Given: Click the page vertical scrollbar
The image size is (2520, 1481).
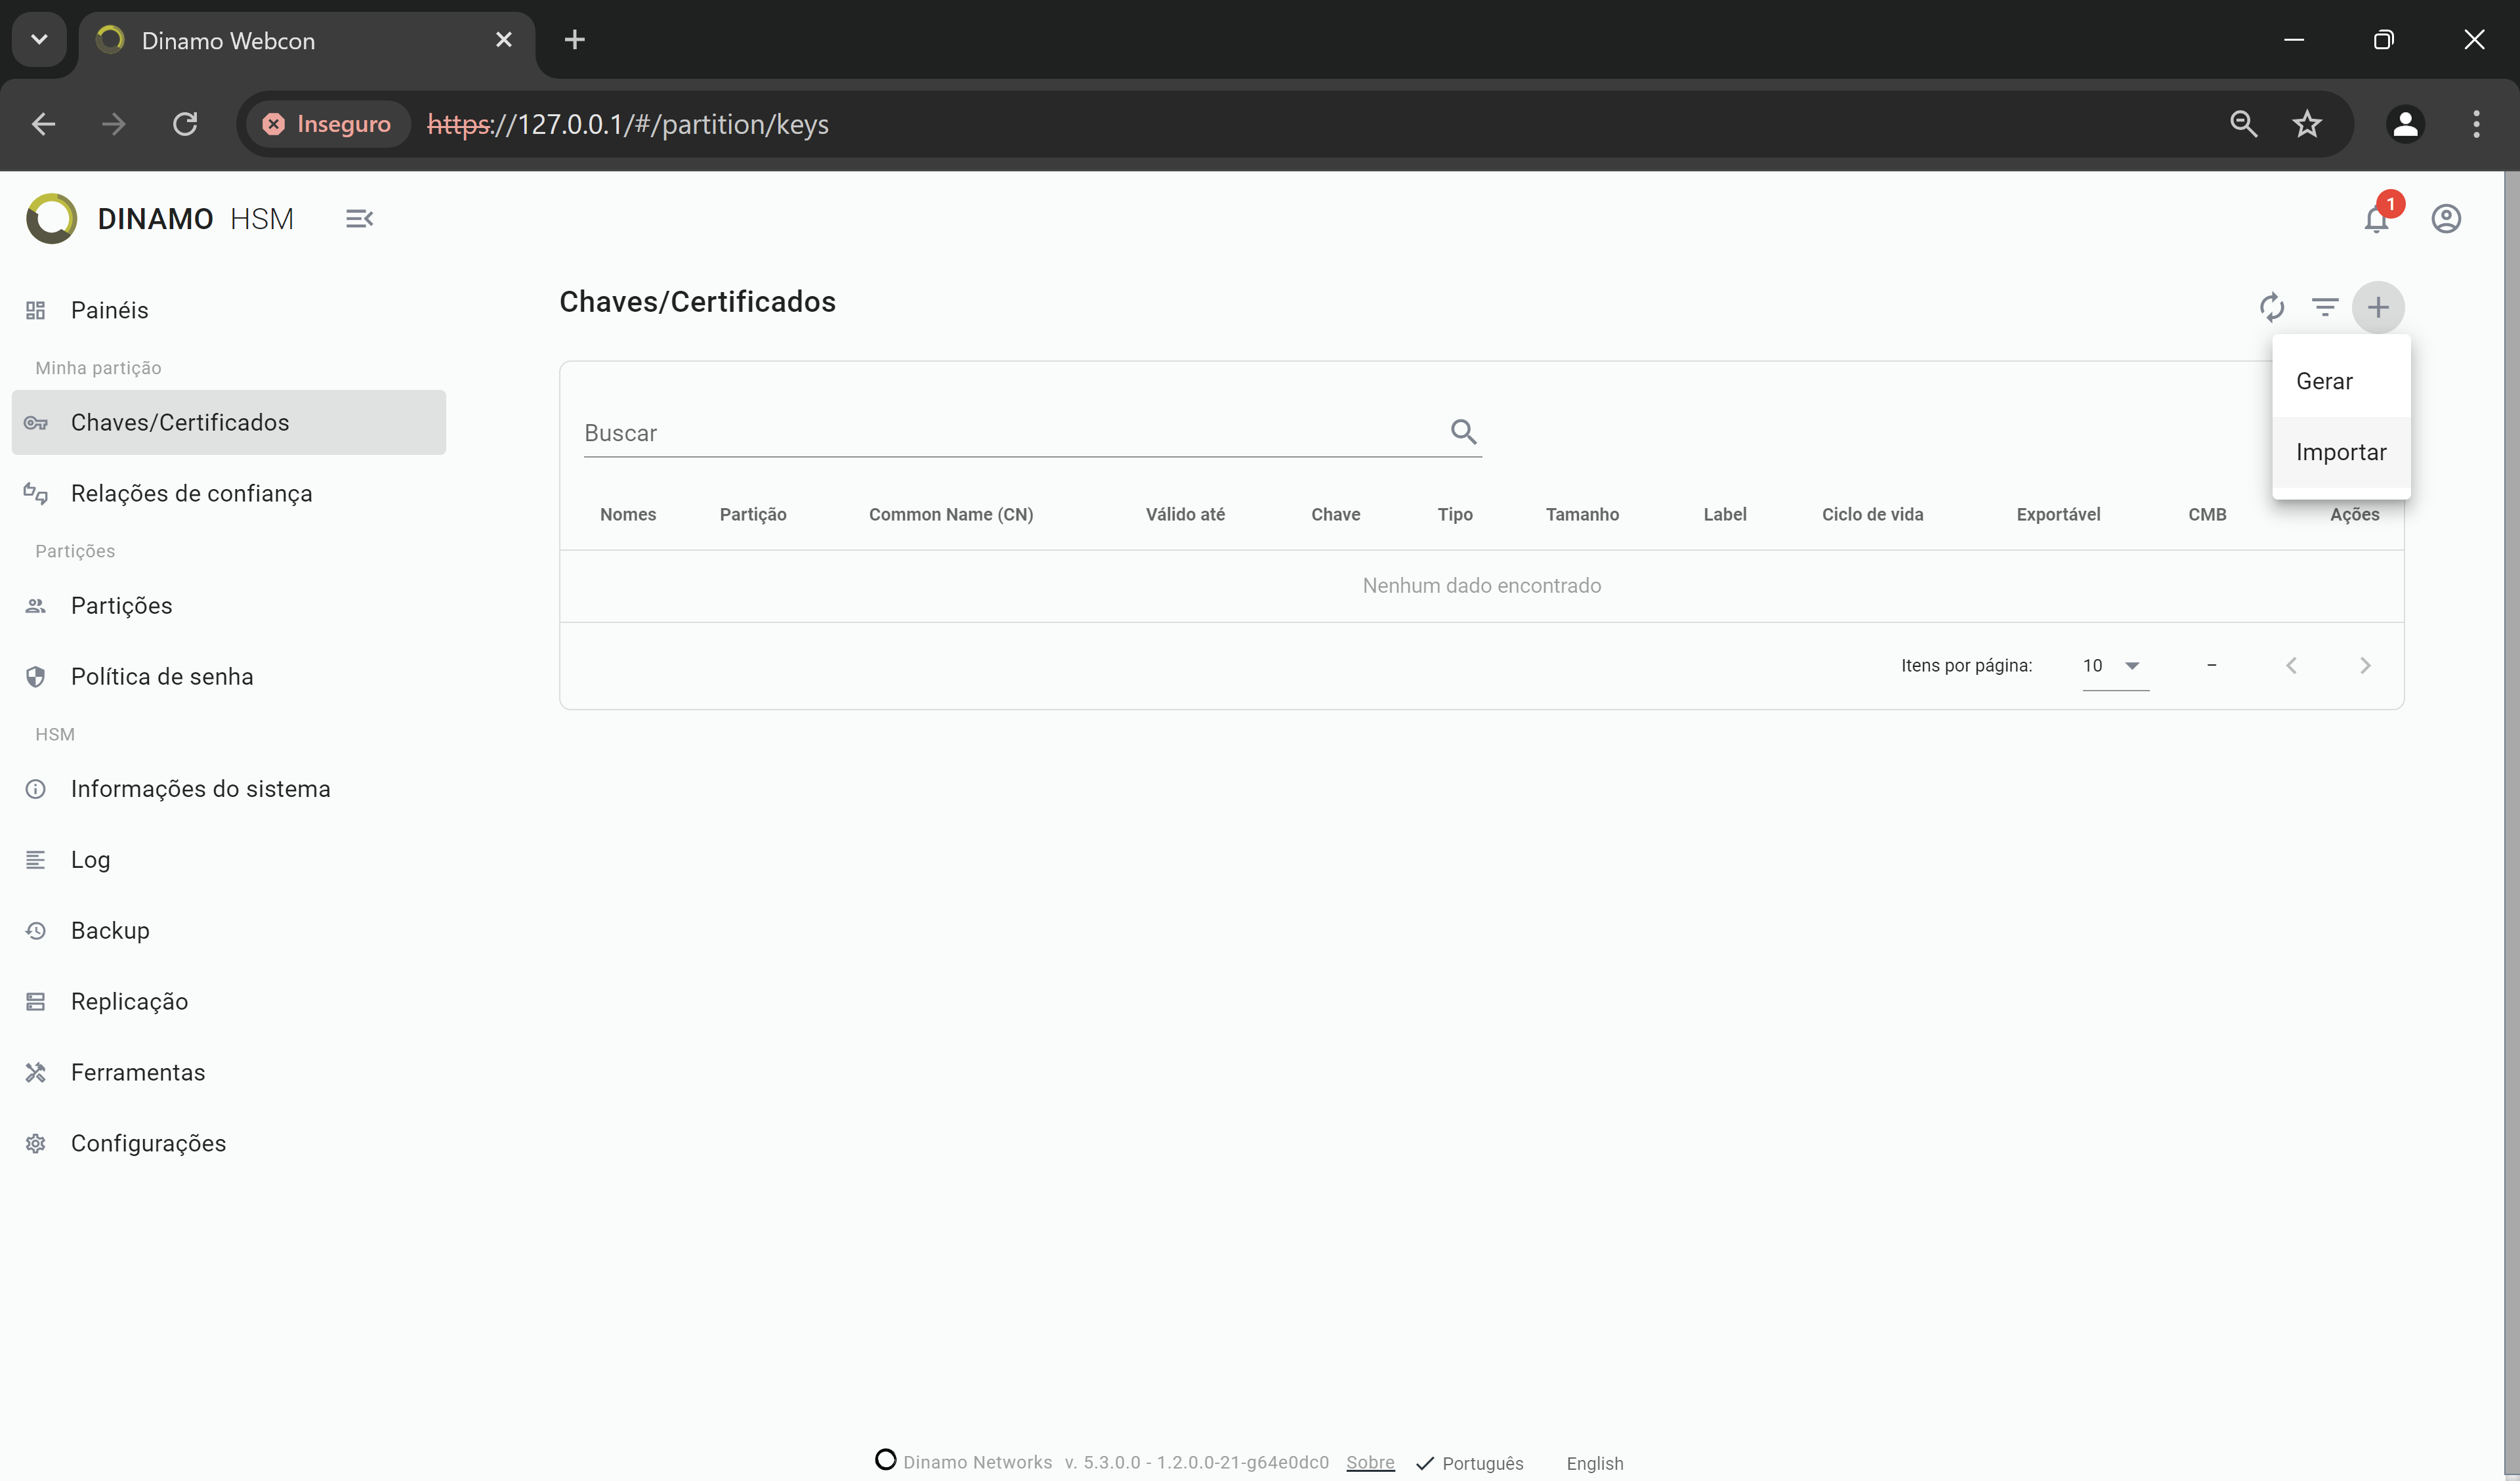Looking at the screenshot, I should point(2511,826).
